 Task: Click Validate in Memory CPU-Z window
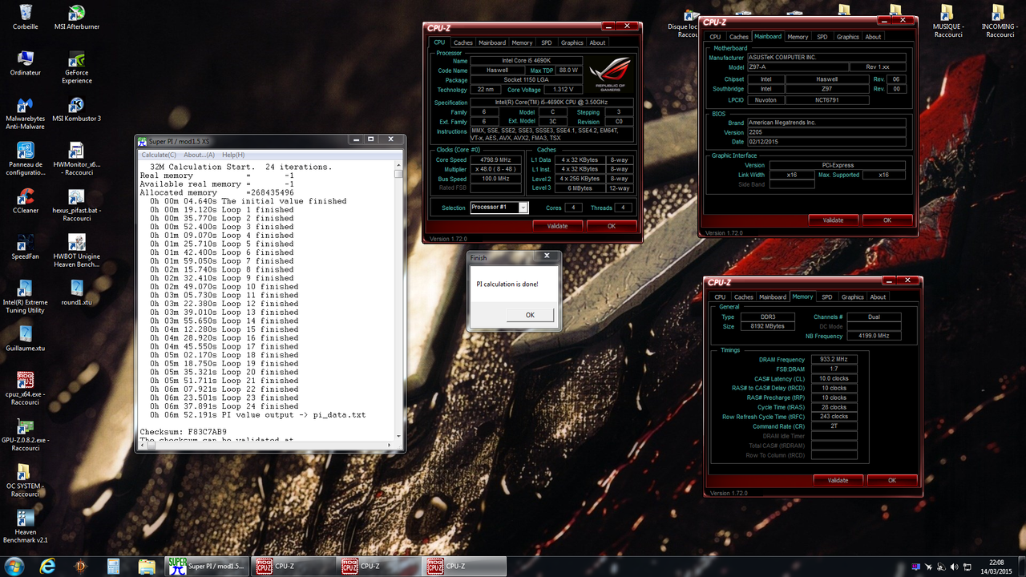pyautogui.click(x=838, y=480)
